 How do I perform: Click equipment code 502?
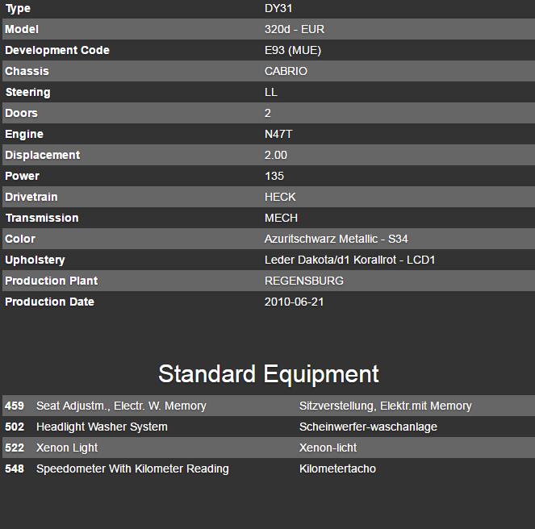[15, 427]
